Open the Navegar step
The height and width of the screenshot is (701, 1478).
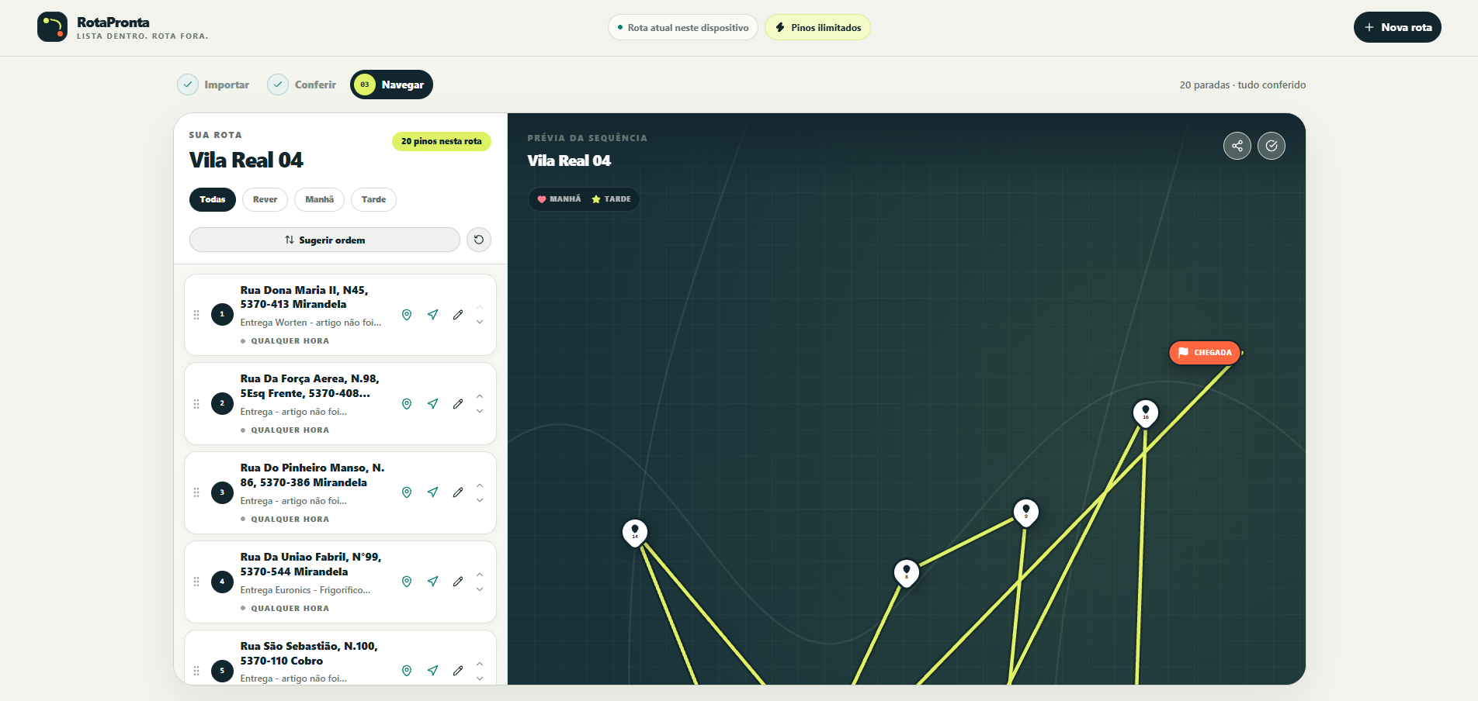[391, 85]
